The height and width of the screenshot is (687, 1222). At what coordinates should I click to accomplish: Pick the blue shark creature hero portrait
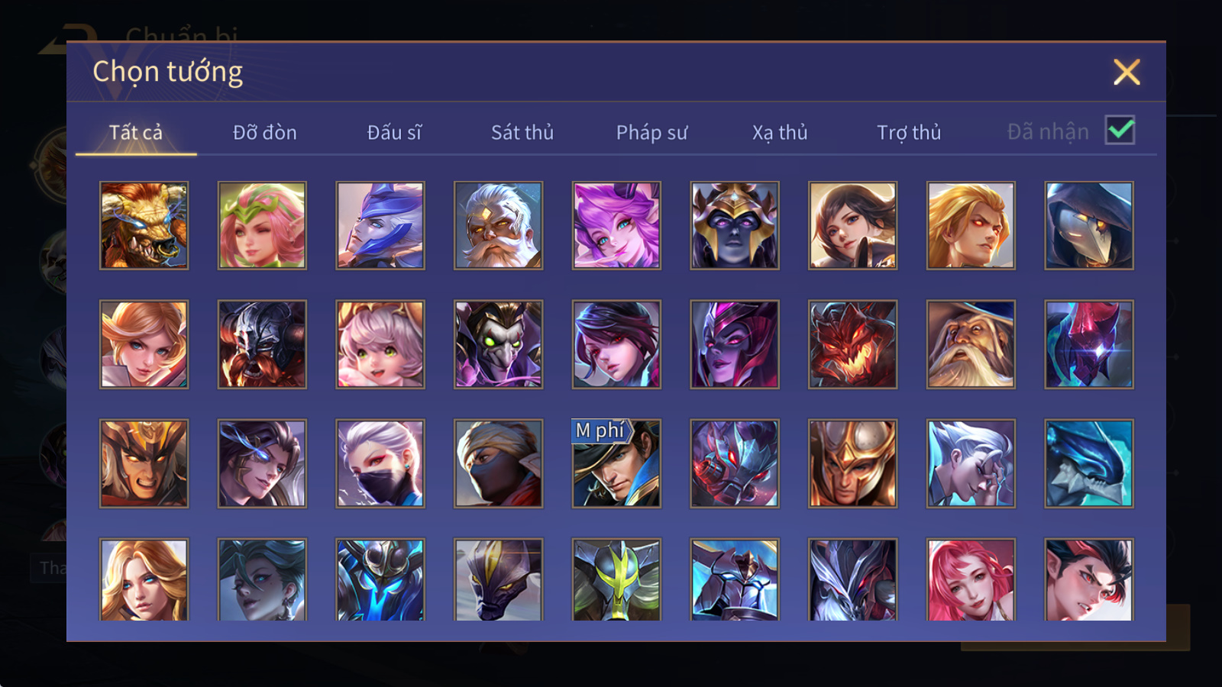click(1089, 463)
